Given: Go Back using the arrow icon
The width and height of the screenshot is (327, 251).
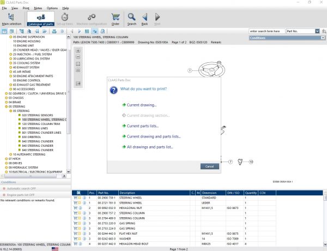Looking at the screenshot, I should pyautogui.click(x=144, y=20).
